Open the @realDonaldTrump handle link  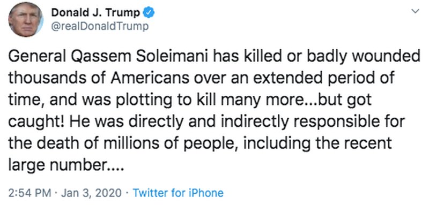tap(100, 26)
